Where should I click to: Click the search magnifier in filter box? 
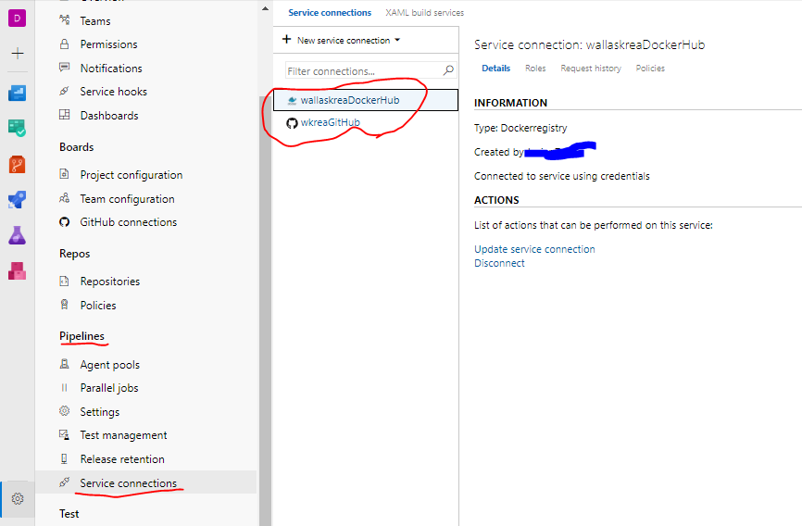tap(448, 70)
